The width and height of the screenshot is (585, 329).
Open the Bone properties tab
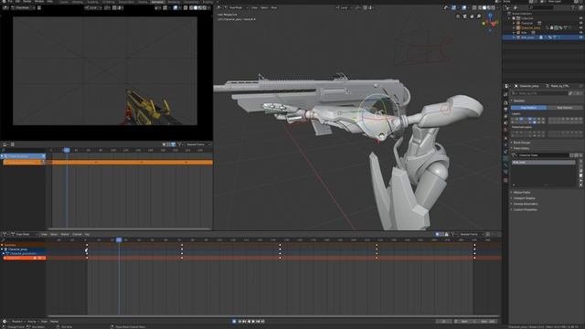coord(505,164)
